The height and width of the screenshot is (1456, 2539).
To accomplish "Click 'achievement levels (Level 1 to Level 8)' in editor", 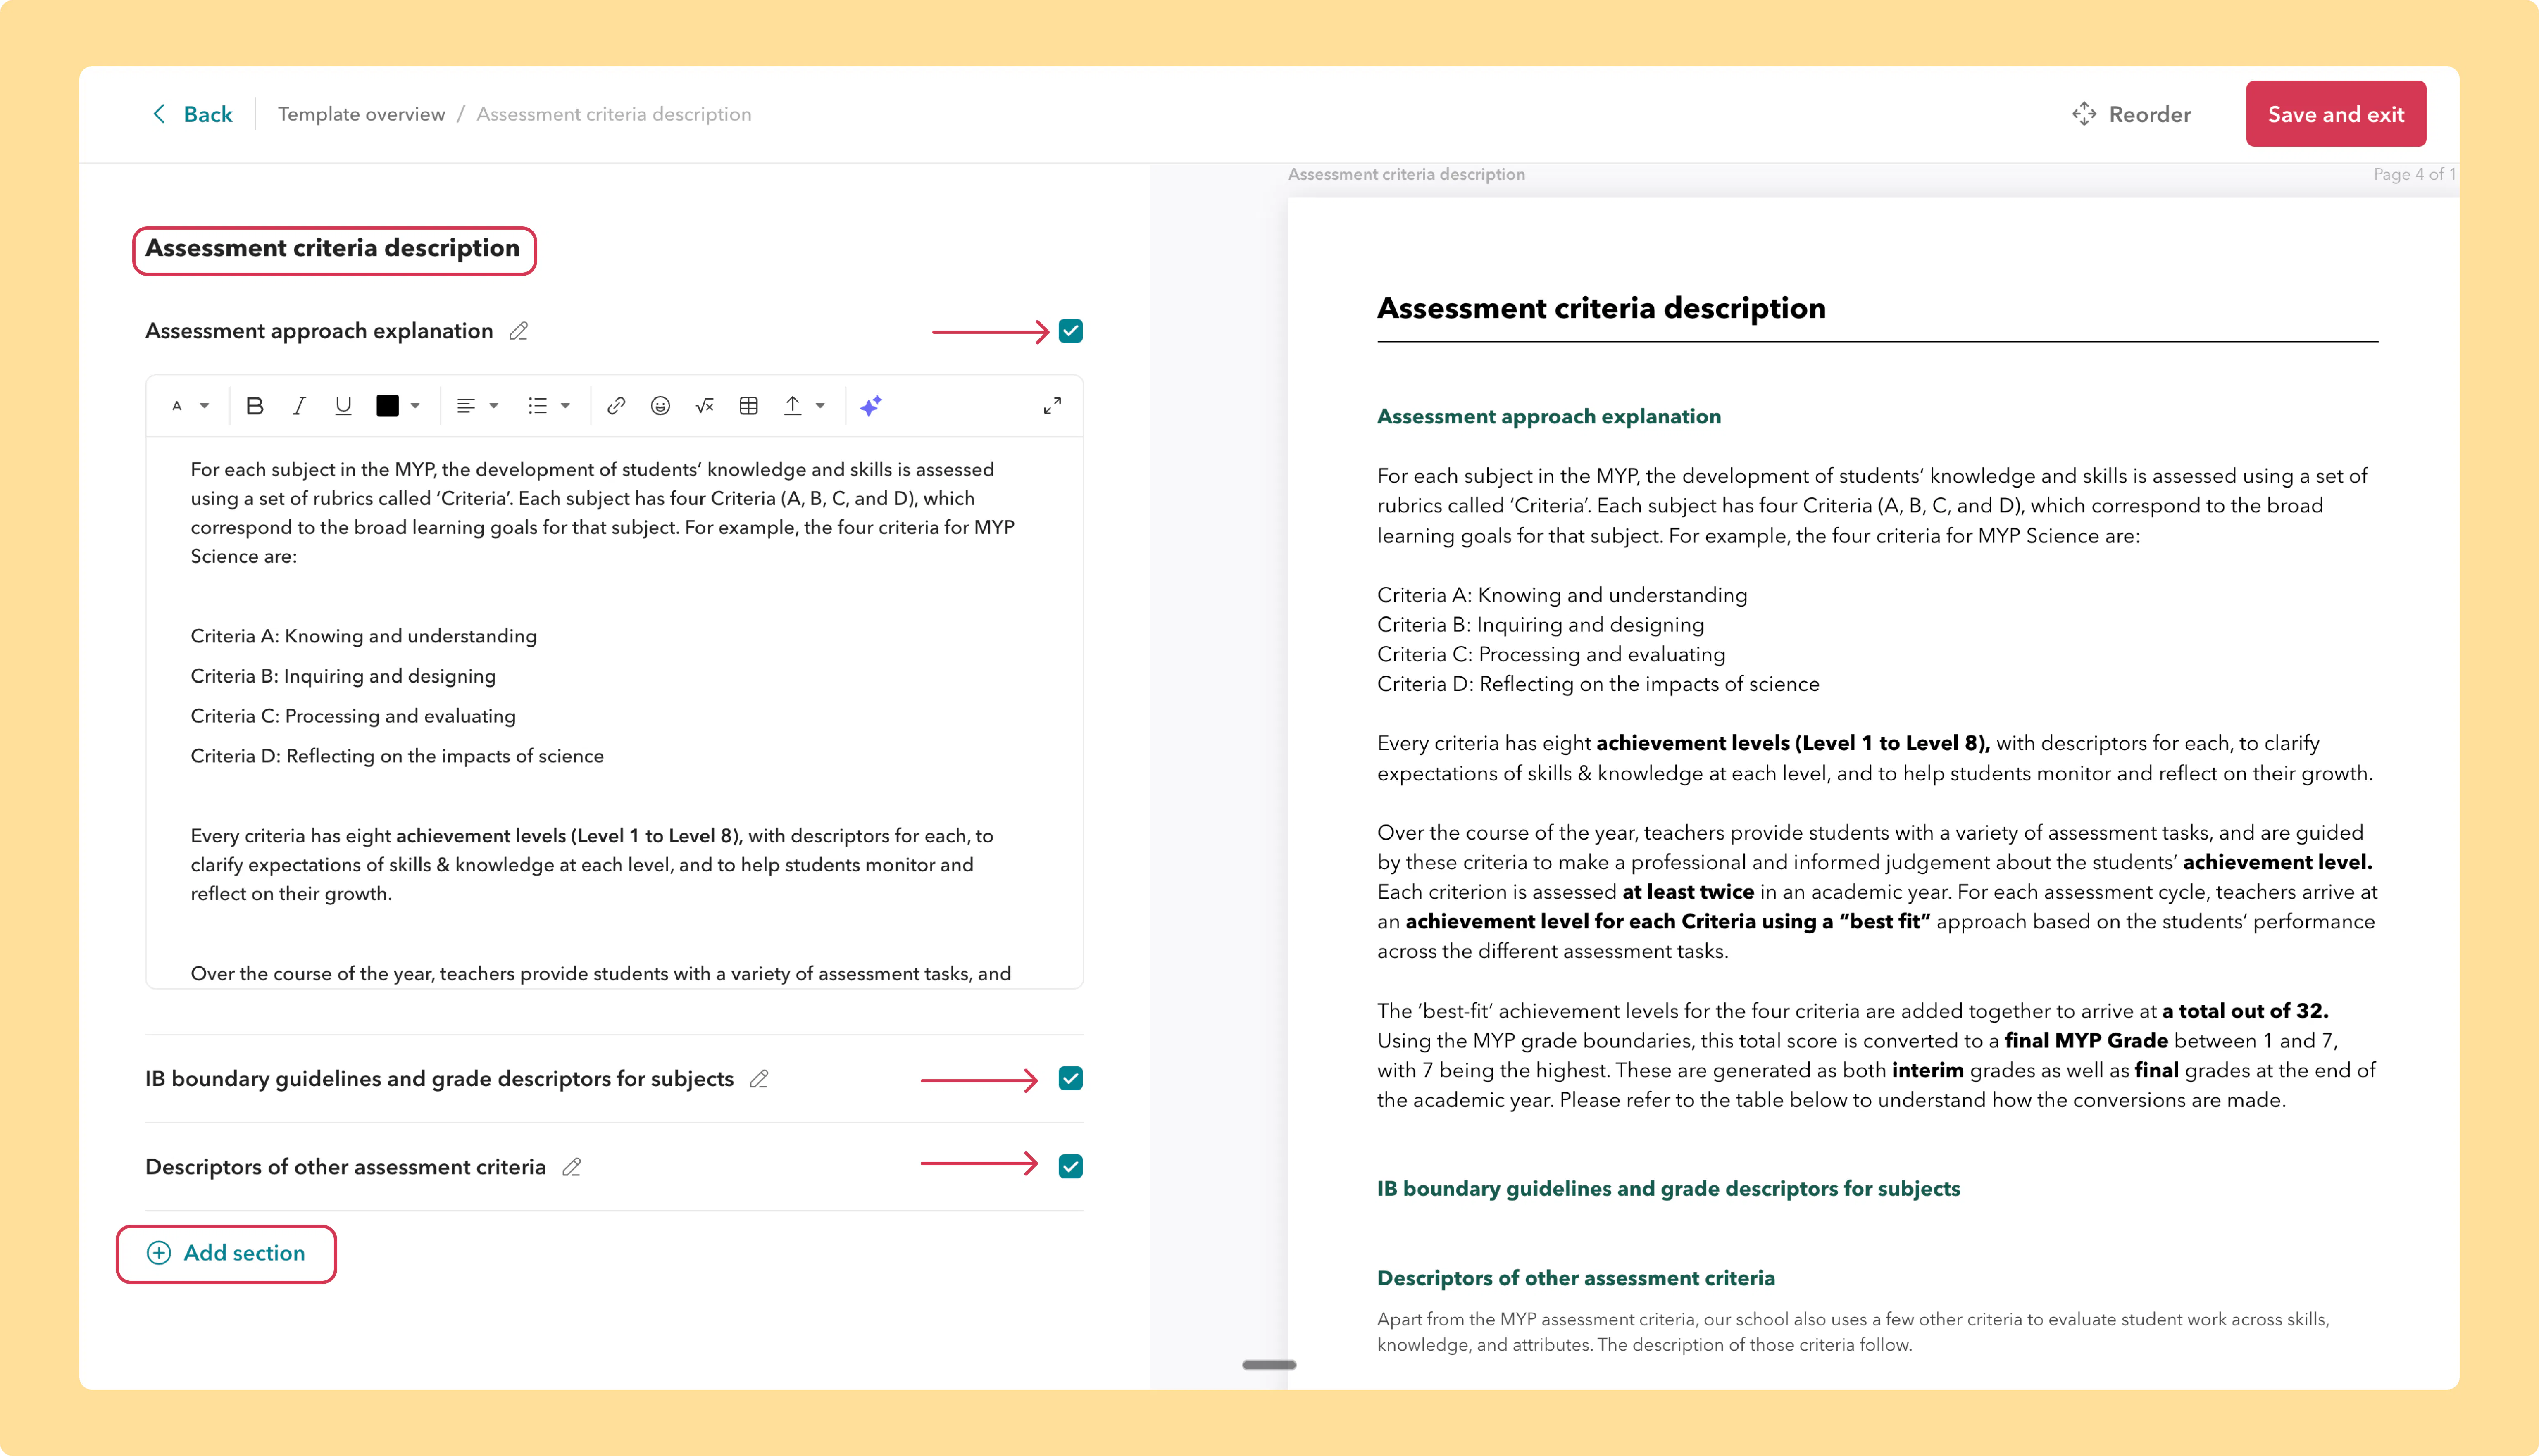I will [x=569, y=836].
